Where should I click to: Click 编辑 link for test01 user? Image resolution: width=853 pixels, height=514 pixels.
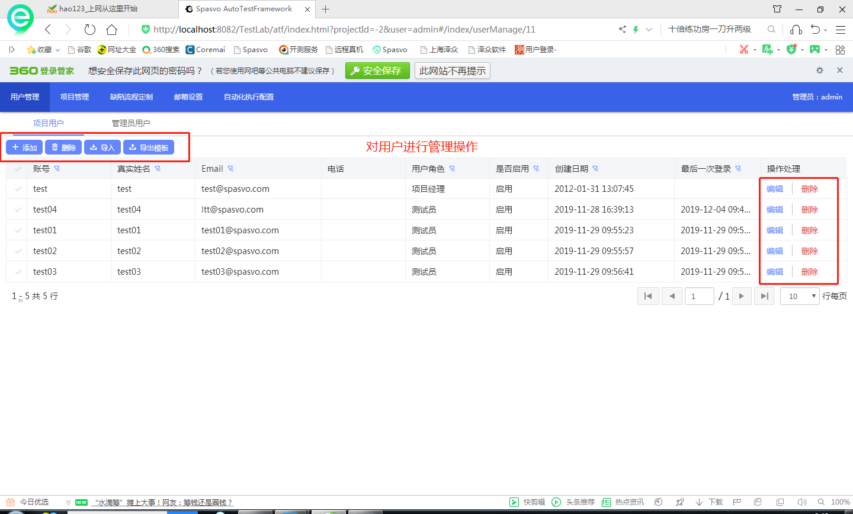click(775, 230)
